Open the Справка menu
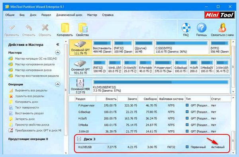 (108, 15)
